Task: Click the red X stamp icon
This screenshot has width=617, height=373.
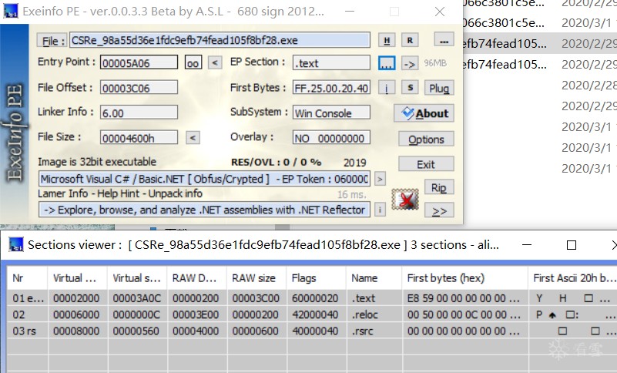Action: pos(405,199)
